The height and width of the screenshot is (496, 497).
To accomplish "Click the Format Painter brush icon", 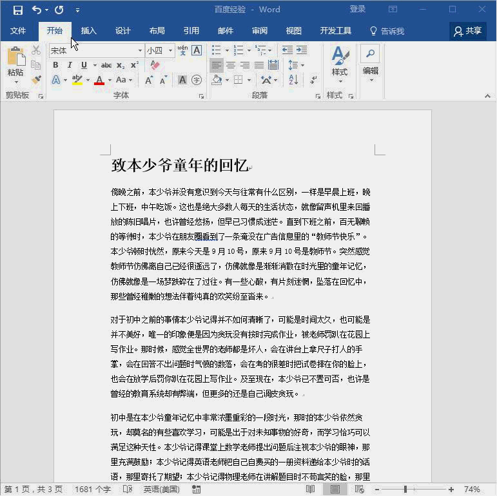I will (36, 79).
